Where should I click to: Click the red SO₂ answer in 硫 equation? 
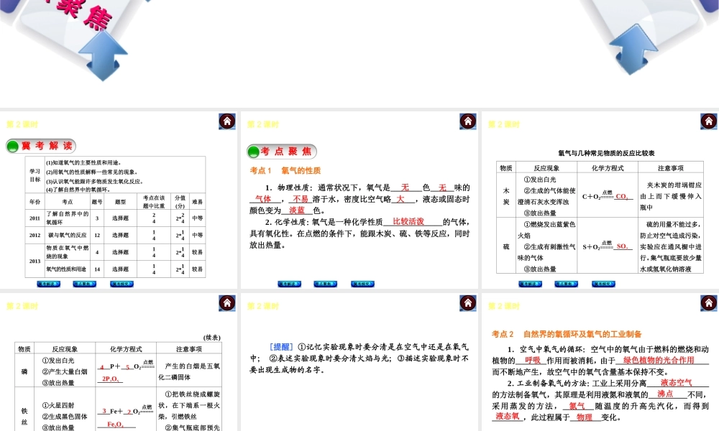[x=622, y=246]
